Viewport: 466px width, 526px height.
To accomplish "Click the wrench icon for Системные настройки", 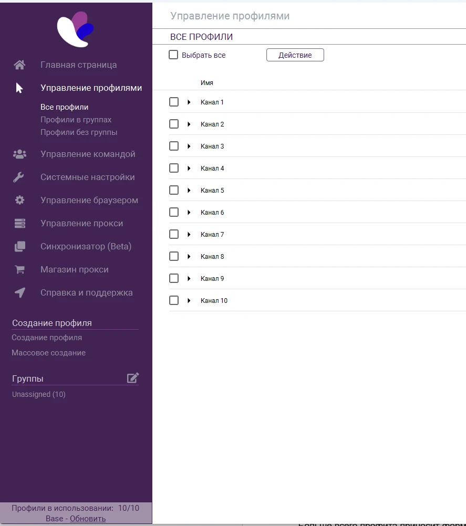I will 18,177.
